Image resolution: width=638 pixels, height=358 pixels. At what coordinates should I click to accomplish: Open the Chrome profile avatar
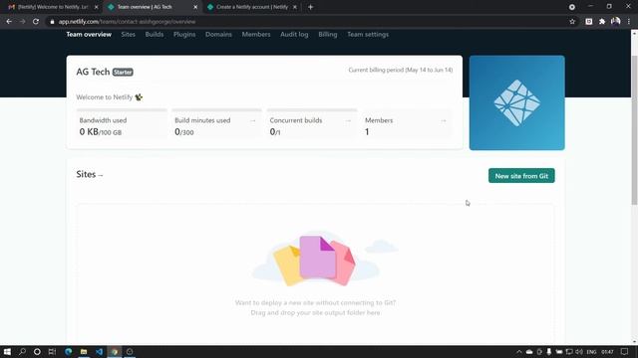(x=615, y=21)
